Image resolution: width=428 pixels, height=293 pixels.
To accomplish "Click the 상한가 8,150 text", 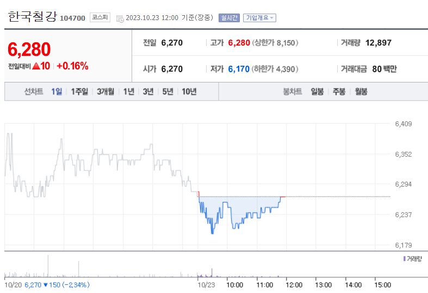I will click(x=275, y=43).
